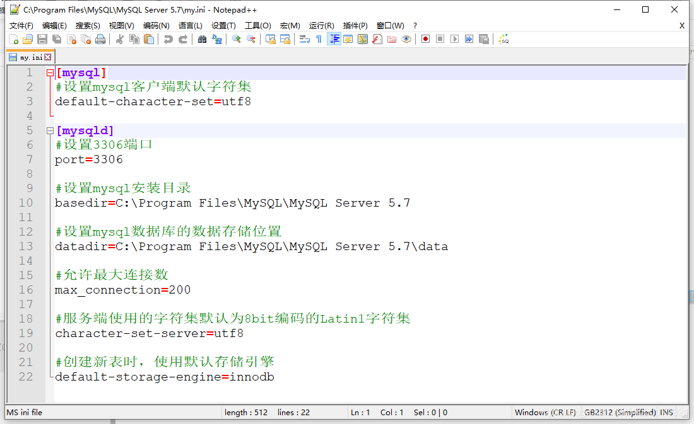
Task: Toggle the highlighted indent guide button
Action: coord(334,39)
